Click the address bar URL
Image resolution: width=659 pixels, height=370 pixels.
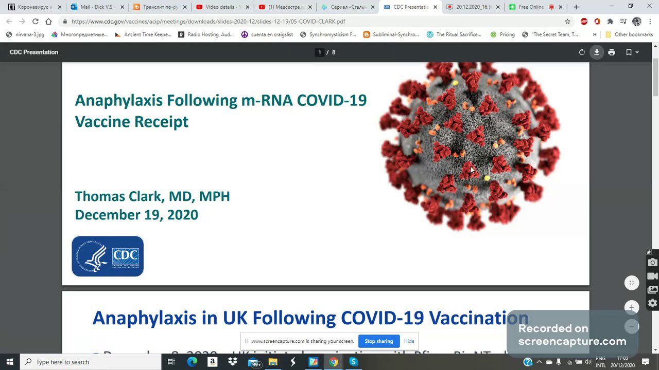click(x=208, y=22)
